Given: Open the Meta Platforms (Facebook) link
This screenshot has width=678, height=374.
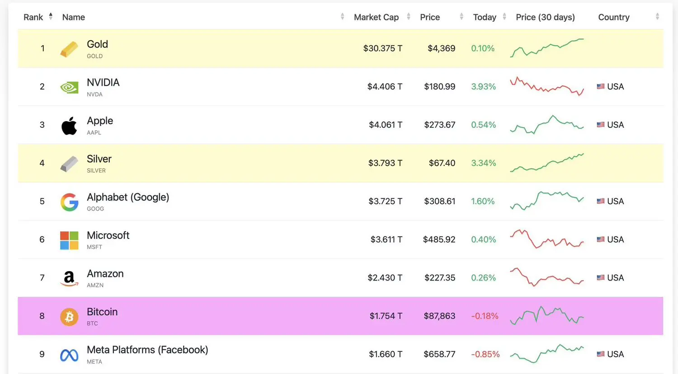Looking at the screenshot, I should click(147, 350).
